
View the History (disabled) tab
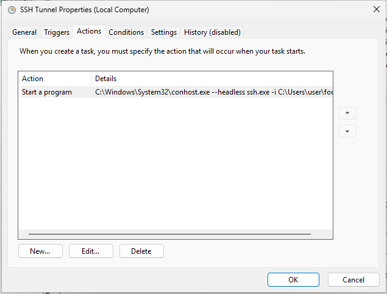point(212,32)
